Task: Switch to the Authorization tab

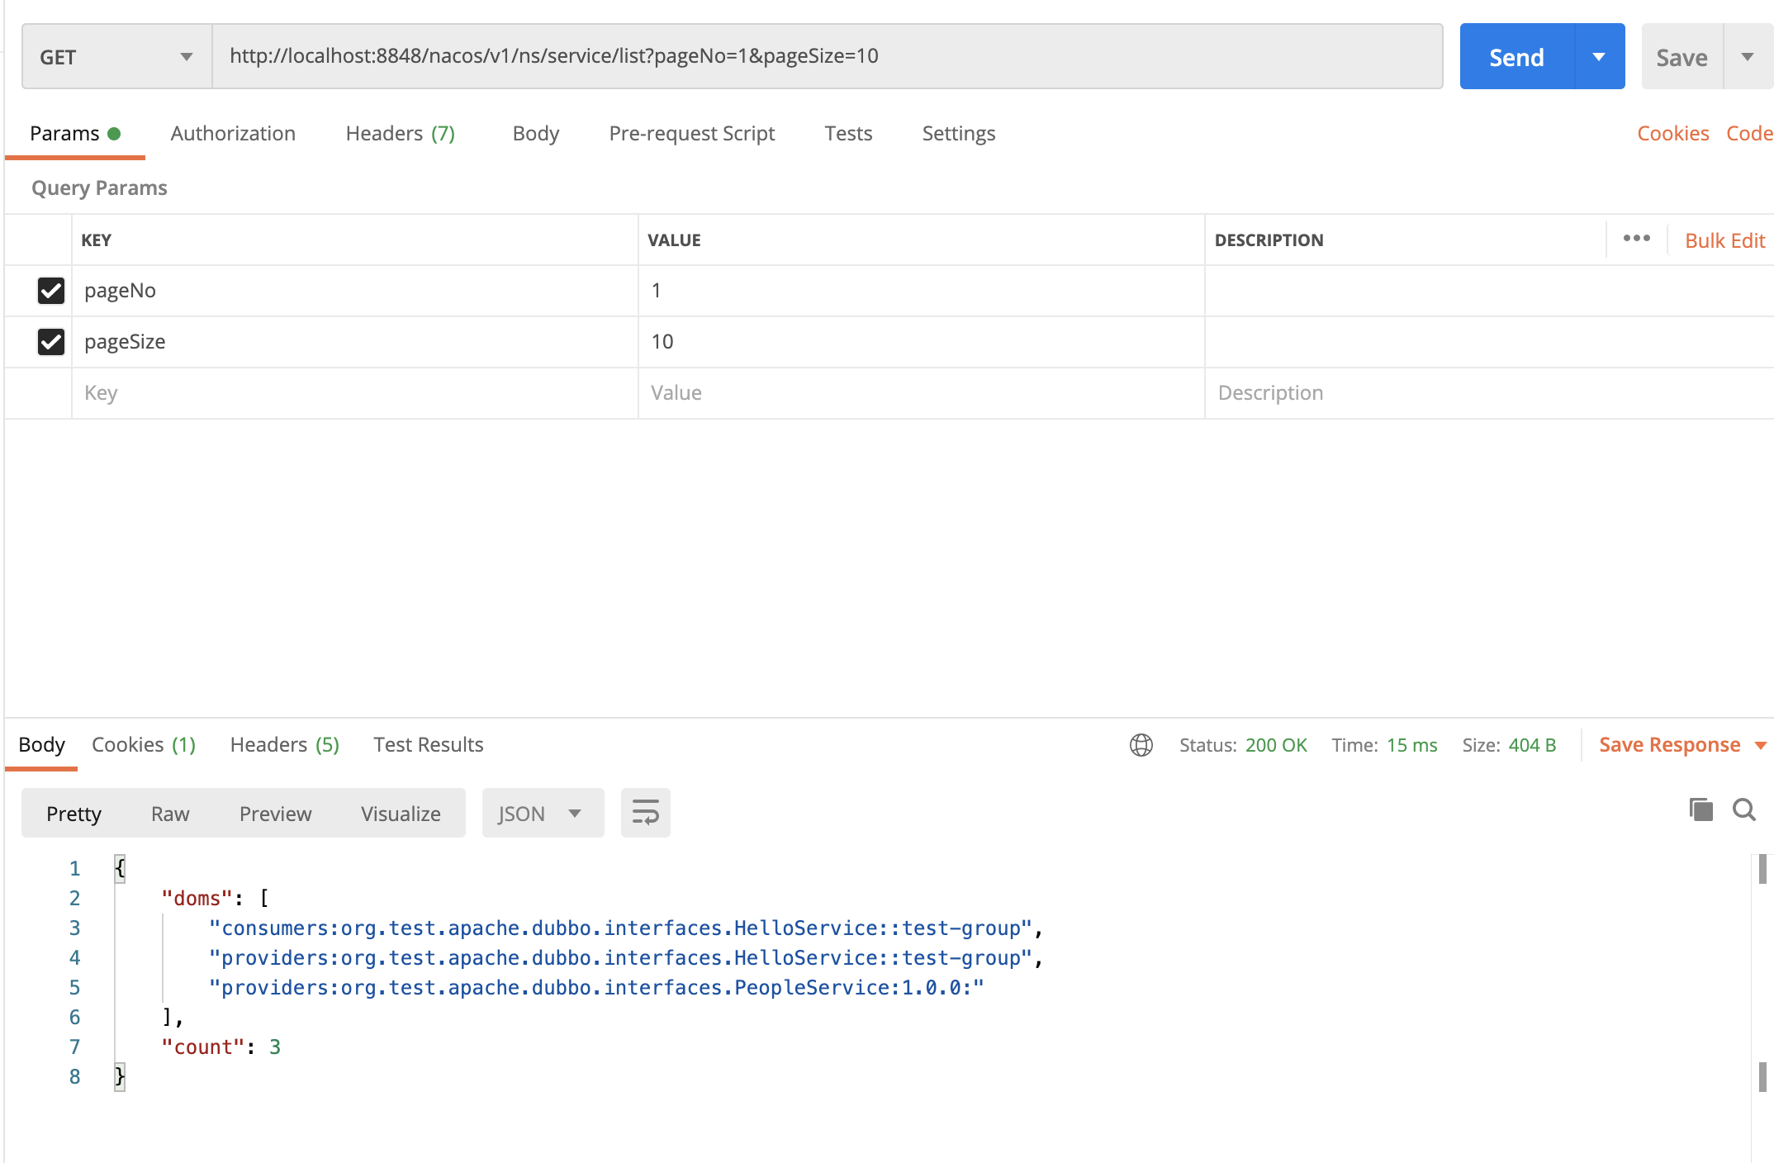Action: click(x=233, y=134)
